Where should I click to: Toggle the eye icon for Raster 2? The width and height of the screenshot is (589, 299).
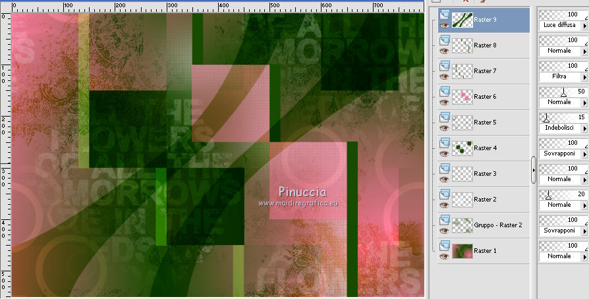point(444,205)
